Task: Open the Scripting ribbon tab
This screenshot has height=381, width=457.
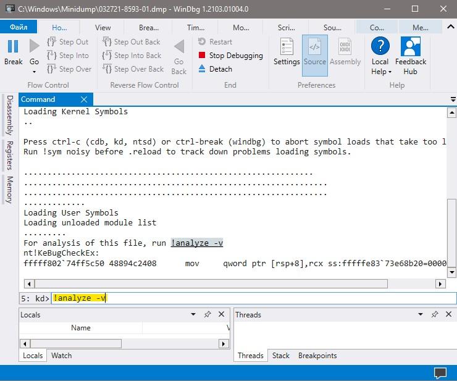Action: click(x=286, y=28)
